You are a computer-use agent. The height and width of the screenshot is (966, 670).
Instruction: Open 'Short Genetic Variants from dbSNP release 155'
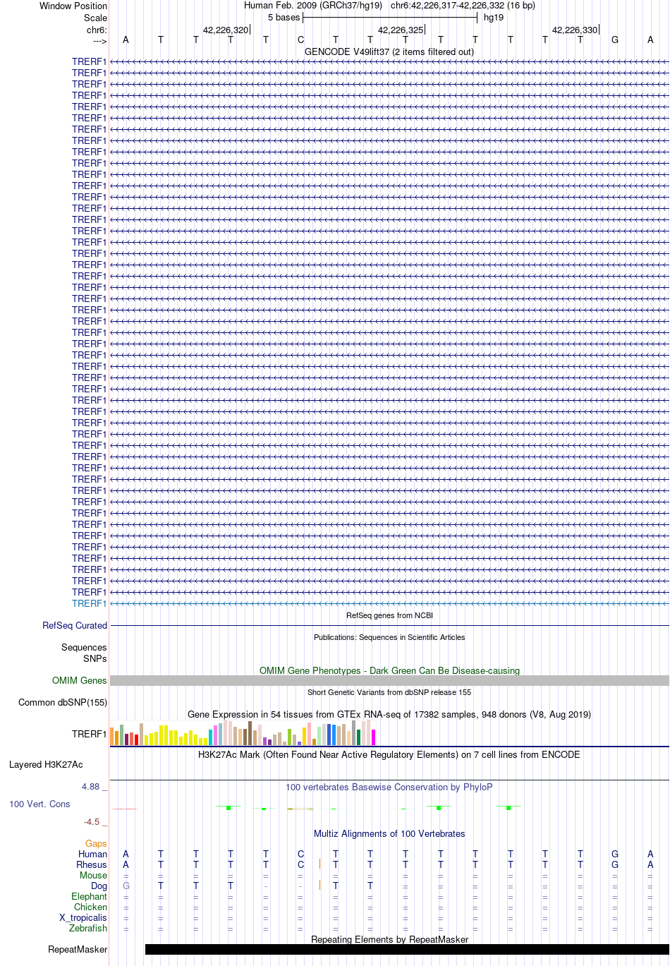pyautogui.click(x=389, y=692)
